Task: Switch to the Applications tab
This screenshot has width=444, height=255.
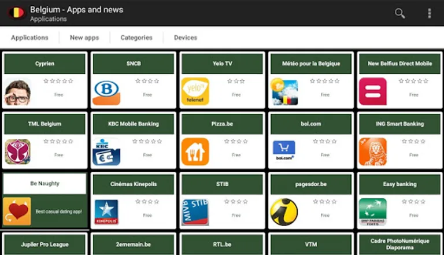Action: click(29, 38)
